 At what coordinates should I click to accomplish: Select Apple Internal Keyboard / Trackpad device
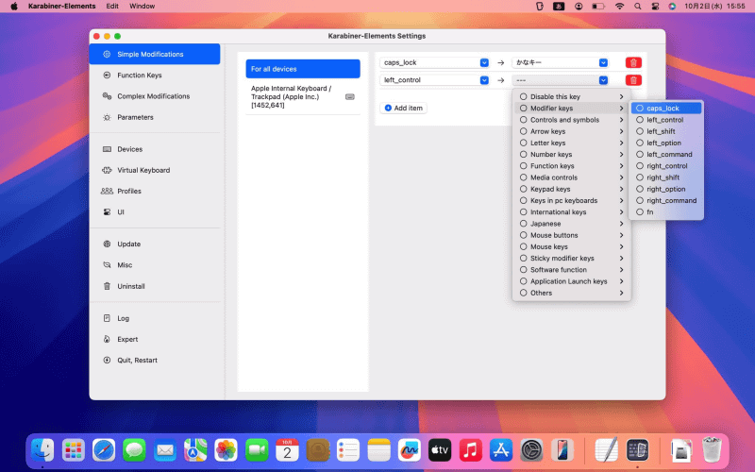pyautogui.click(x=303, y=97)
